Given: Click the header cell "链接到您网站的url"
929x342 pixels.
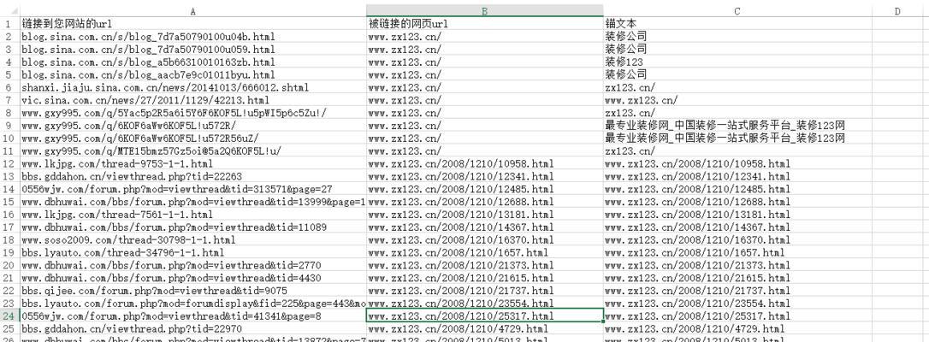Looking at the screenshot, I should 67,24.
